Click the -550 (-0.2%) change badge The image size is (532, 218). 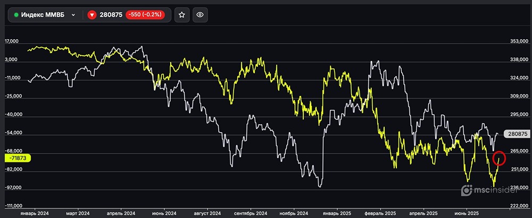145,15
